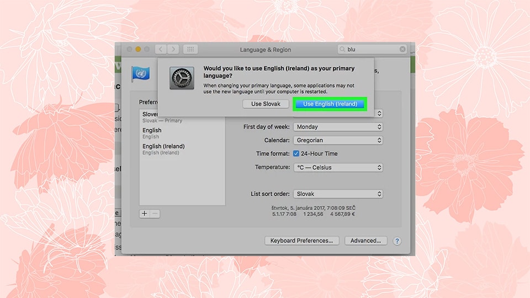Toggle the 24-Hour Time checkbox
The image size is (530, 298).
pyautogui.click(x=296, y=153)
